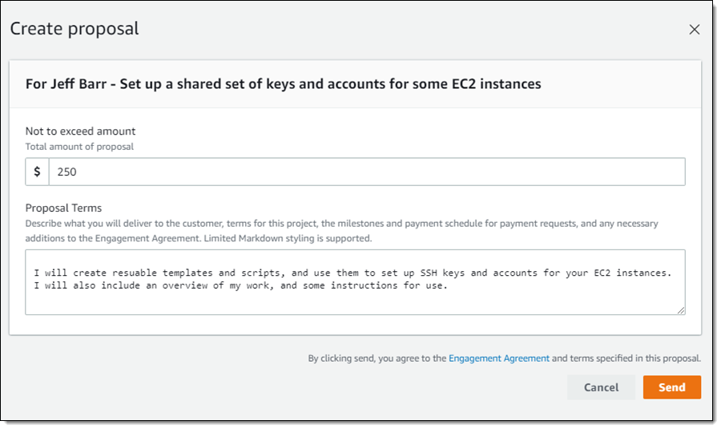Grab the textarea resize handle corner
The image size is (721, 429).
pyautogui.click(x=681, y=310)
